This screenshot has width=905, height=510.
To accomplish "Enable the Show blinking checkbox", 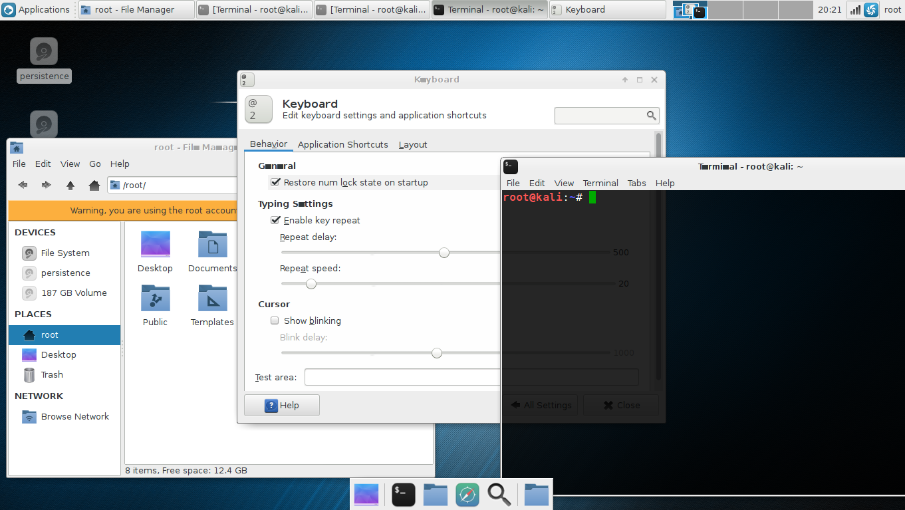I will pyautogui.click(x=275, y=320).
